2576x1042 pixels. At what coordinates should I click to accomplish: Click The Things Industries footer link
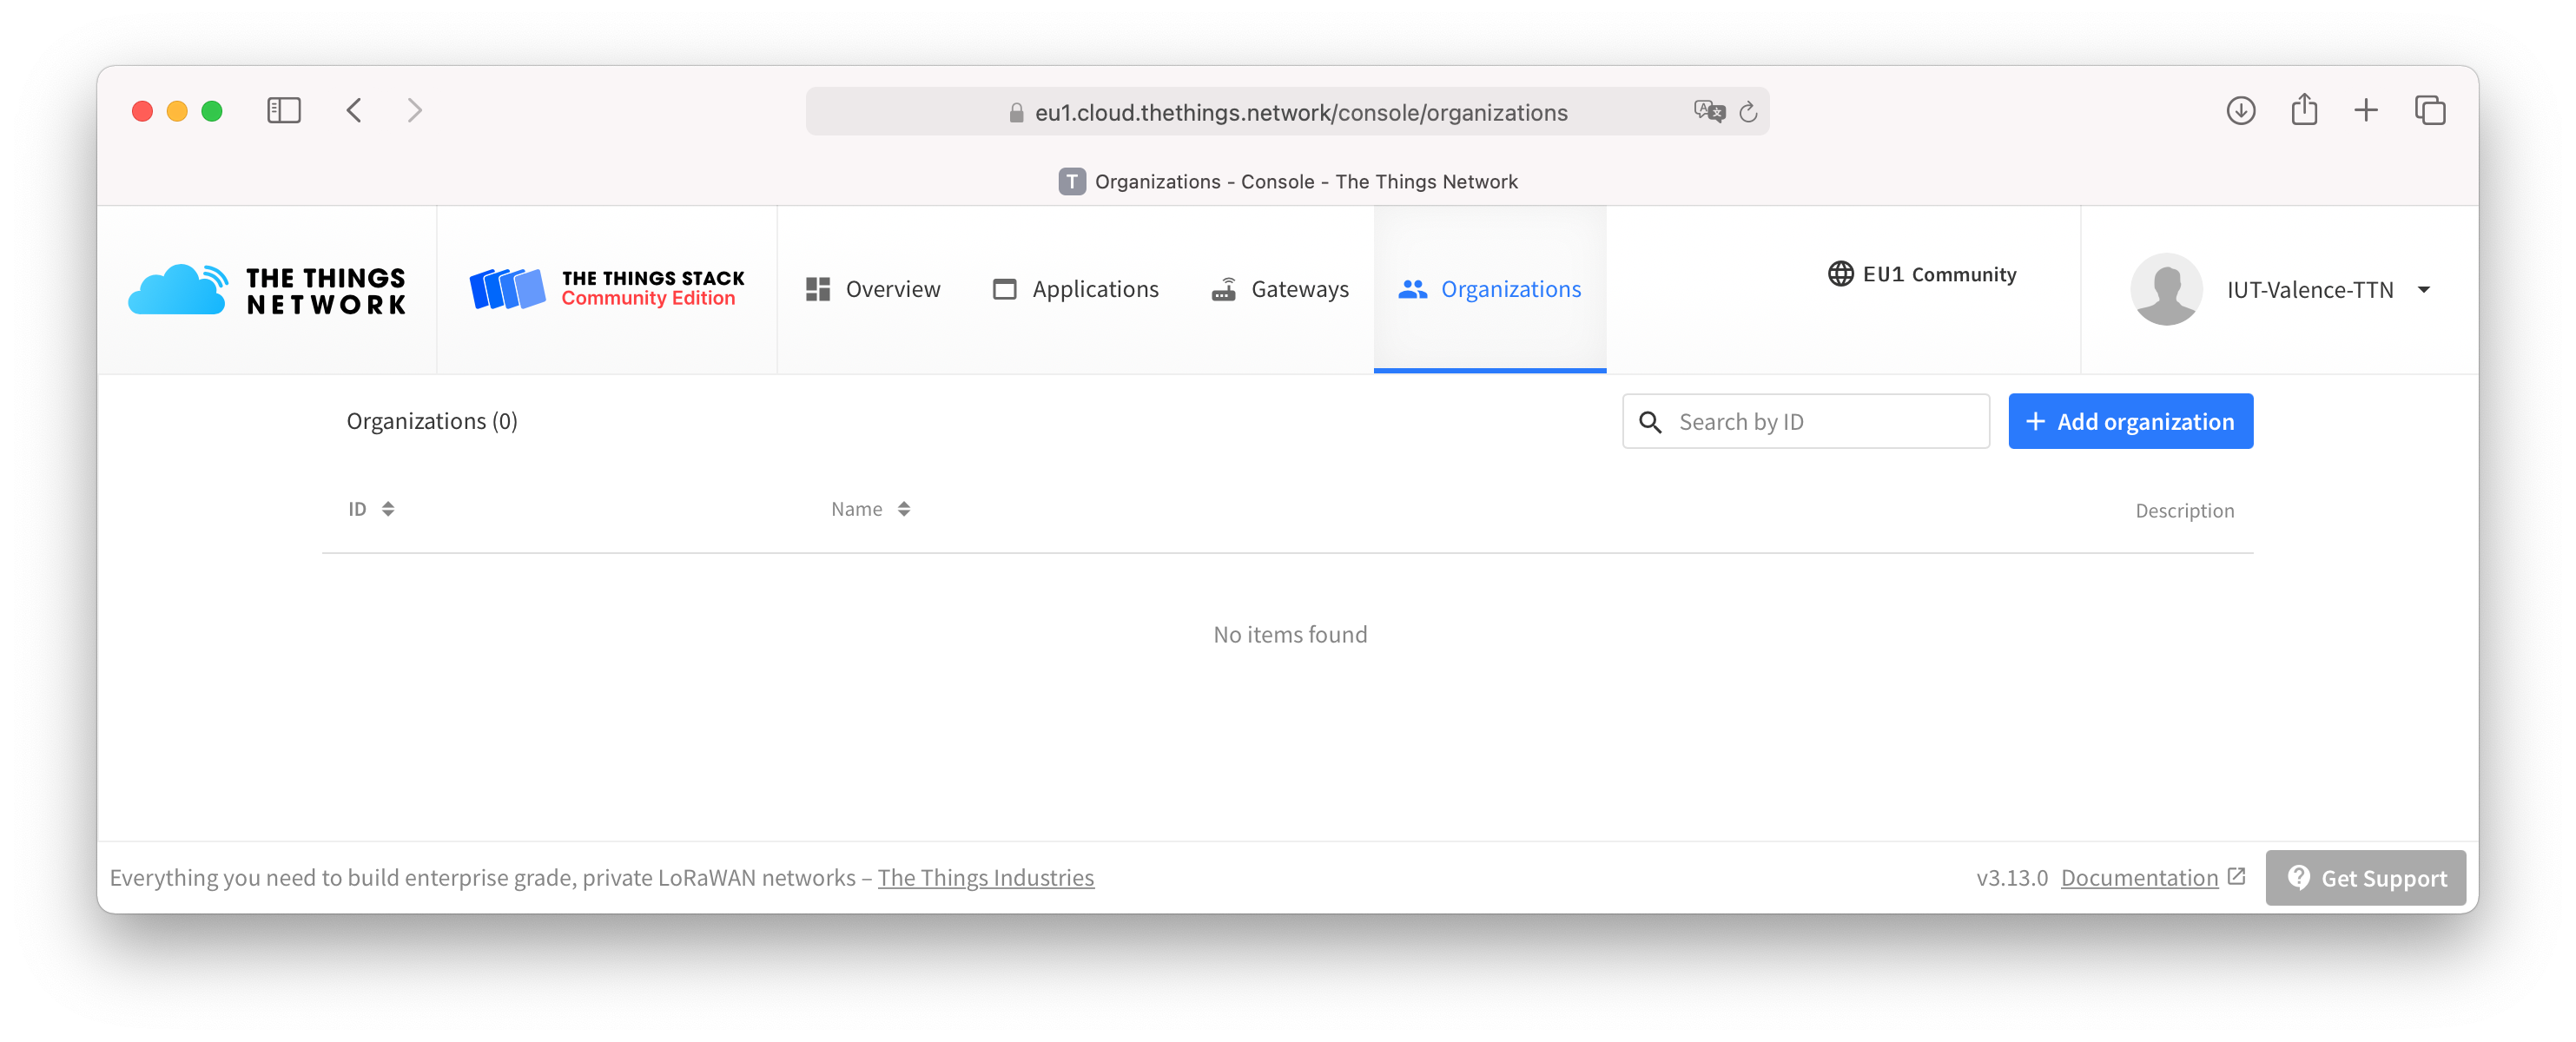pyautogui.click(x=986, y=876)
